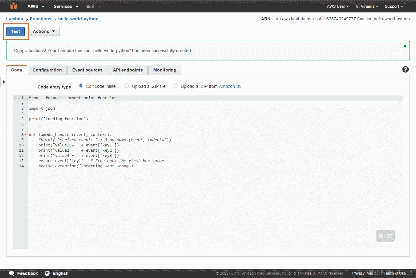Click the print('Loading function') line
This screenshot has width=416, height=278.
point(59,119)
